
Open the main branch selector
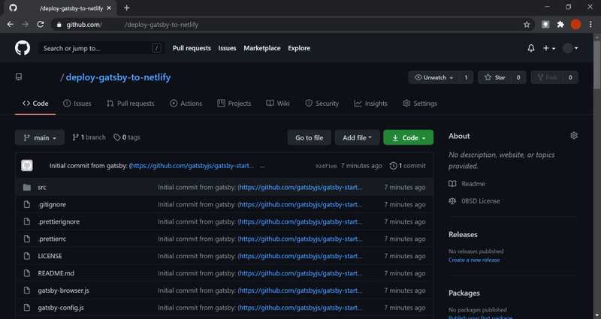click(x=40, y=137)
